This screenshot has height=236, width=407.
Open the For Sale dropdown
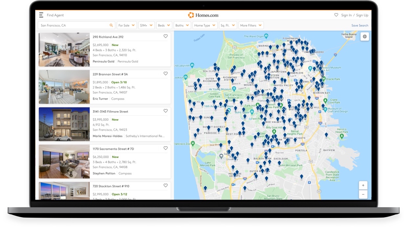tap(127, 25)
